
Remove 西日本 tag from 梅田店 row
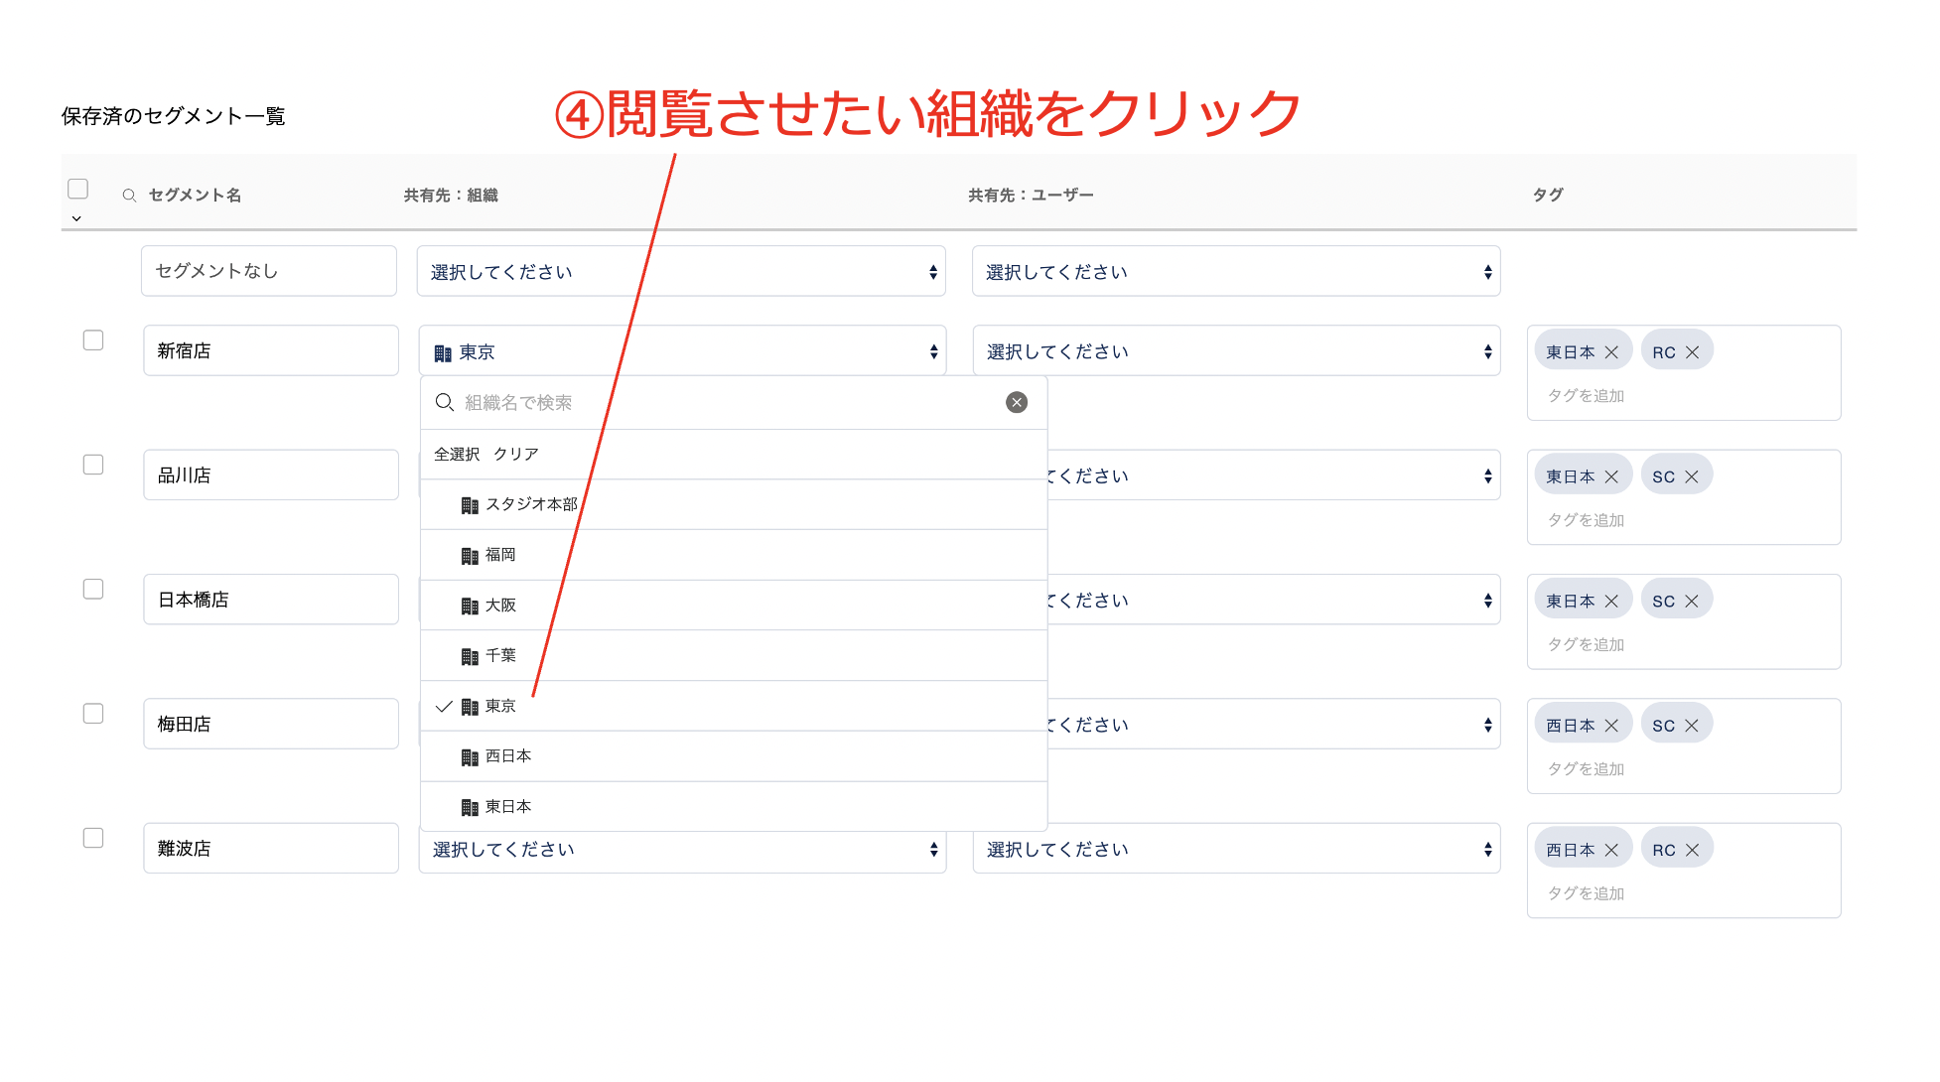1611,726
